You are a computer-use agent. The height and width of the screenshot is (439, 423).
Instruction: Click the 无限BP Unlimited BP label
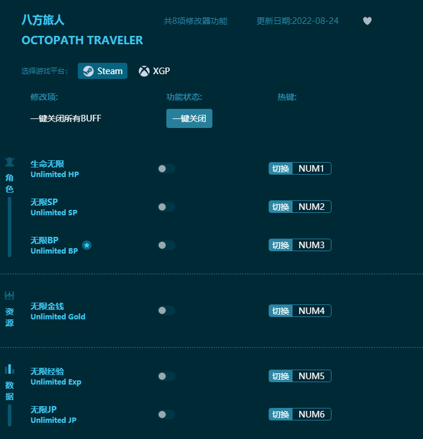pos(54,246)
